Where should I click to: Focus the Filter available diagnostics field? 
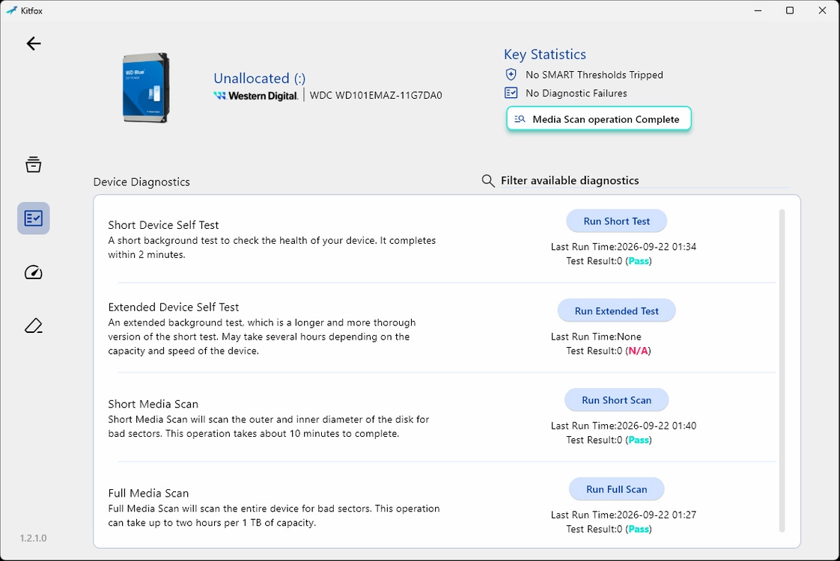point(645,180)
